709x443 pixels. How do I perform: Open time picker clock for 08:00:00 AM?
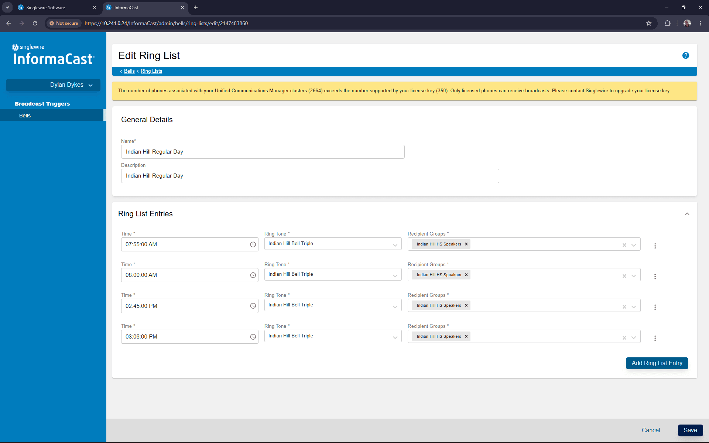click(x=253, y=275)
